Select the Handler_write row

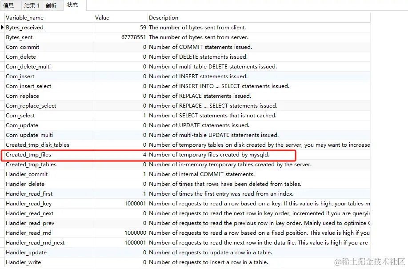(x=23, y=262)
